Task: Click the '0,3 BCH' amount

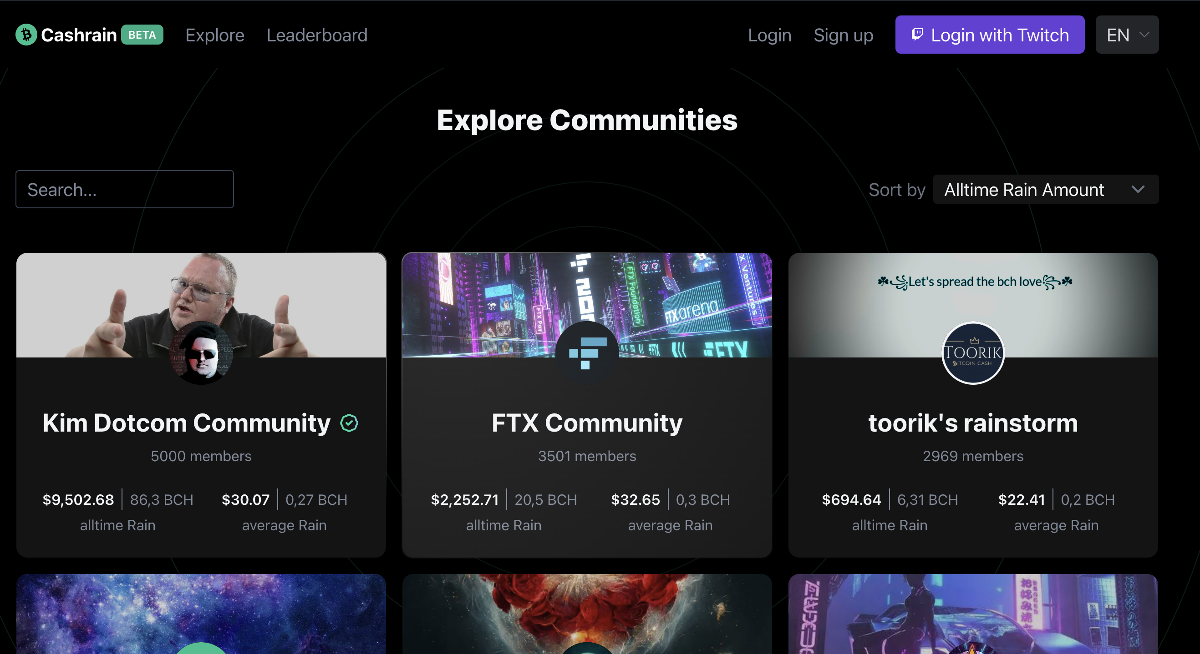Action: 703,499
